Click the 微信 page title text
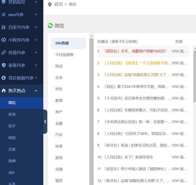 point(59,26)
